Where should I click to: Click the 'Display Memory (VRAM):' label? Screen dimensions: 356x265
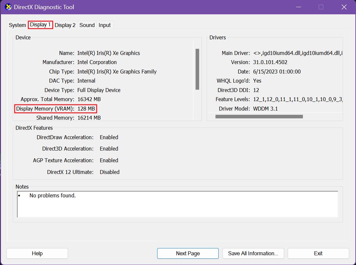coord(45,109)
